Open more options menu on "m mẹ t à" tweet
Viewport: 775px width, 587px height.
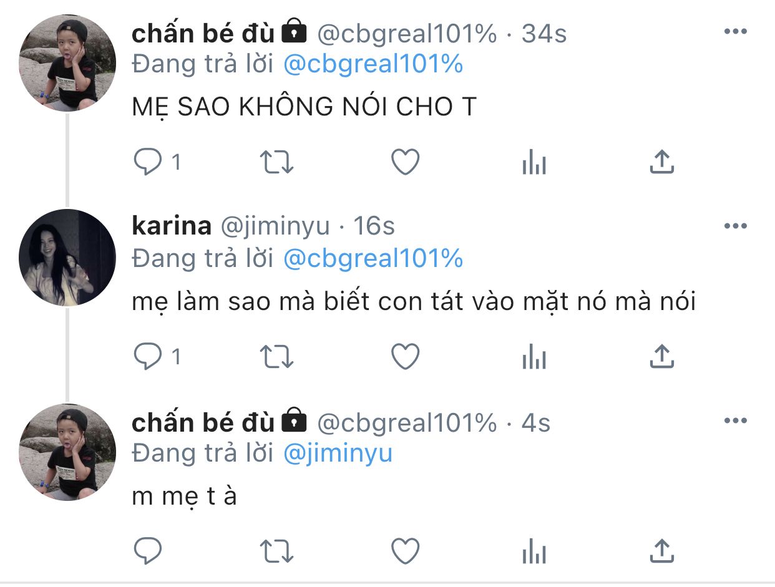pos(735,421)
